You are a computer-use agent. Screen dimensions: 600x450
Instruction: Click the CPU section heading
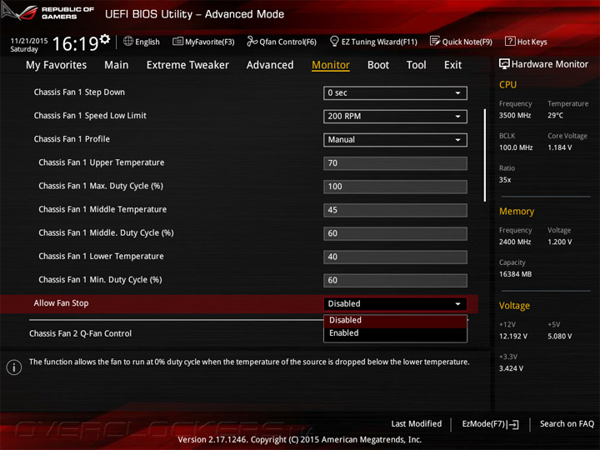(x=507, y=84)
